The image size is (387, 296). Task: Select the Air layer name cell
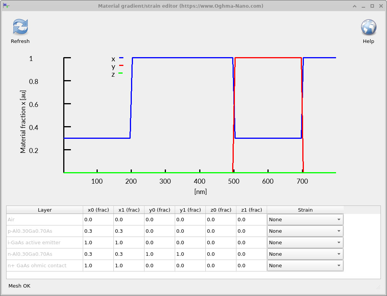(45, 219)
